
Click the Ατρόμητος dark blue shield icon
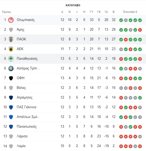tap(11, 98)
